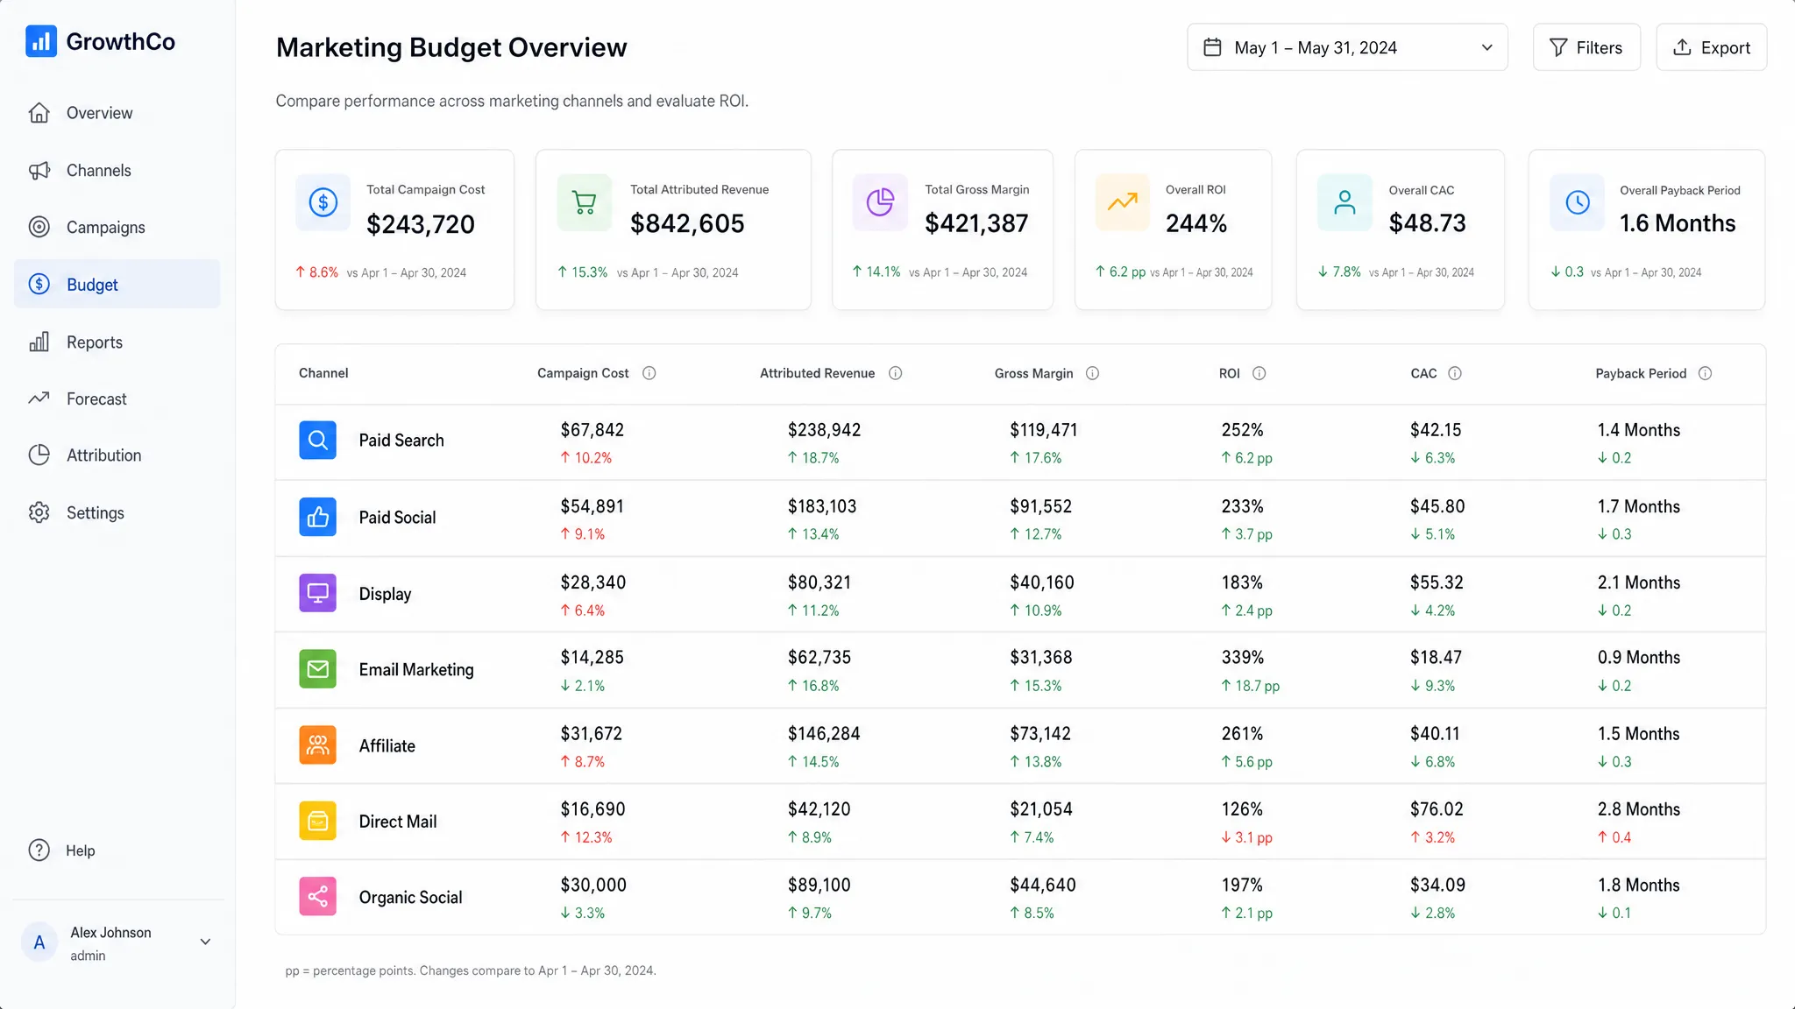Click the Paid Social thumbs-up icon

pyautogui.click(x=317, y=517)
